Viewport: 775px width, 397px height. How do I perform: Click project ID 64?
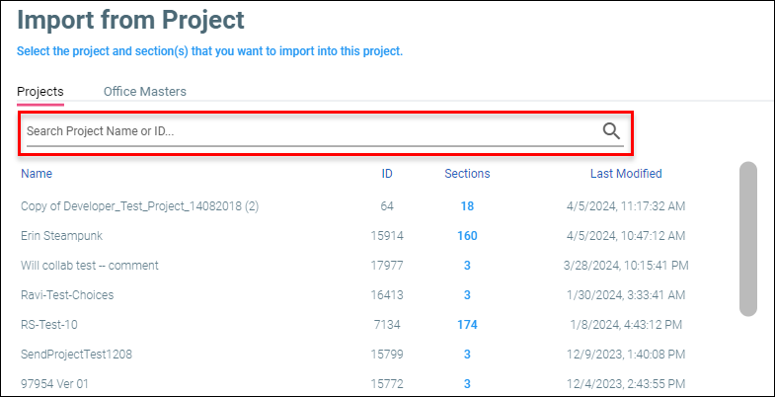pos(387,206)
